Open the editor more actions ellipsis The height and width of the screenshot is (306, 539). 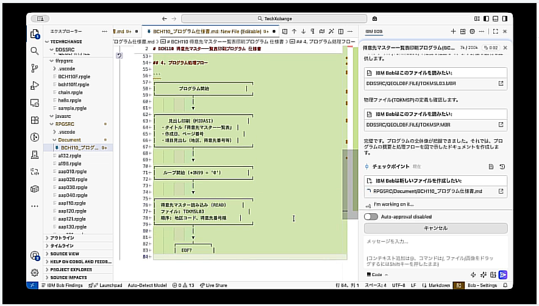pyautogui.click(x=350, y=31)
